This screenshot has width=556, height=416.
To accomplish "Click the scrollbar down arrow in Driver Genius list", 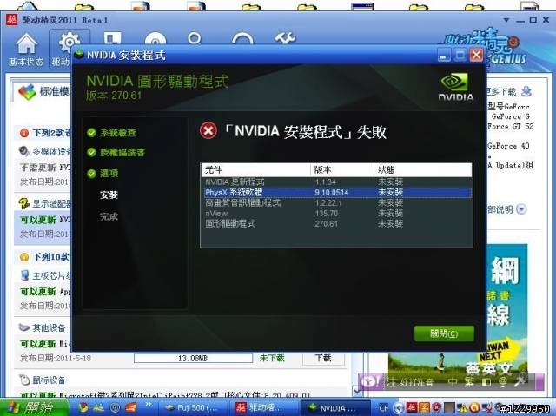I will [x=357, y=391].
